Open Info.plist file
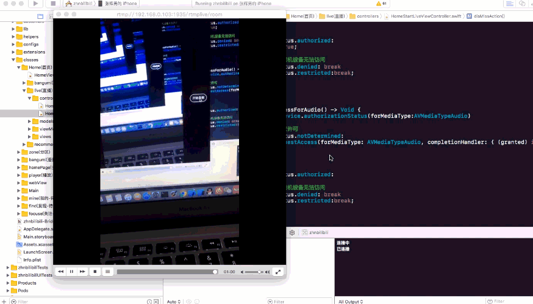This screenshot has height=304, width=533. (29, 260)
